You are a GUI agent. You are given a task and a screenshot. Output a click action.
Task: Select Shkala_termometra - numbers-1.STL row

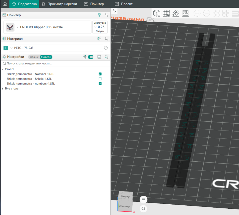(31, 84)
